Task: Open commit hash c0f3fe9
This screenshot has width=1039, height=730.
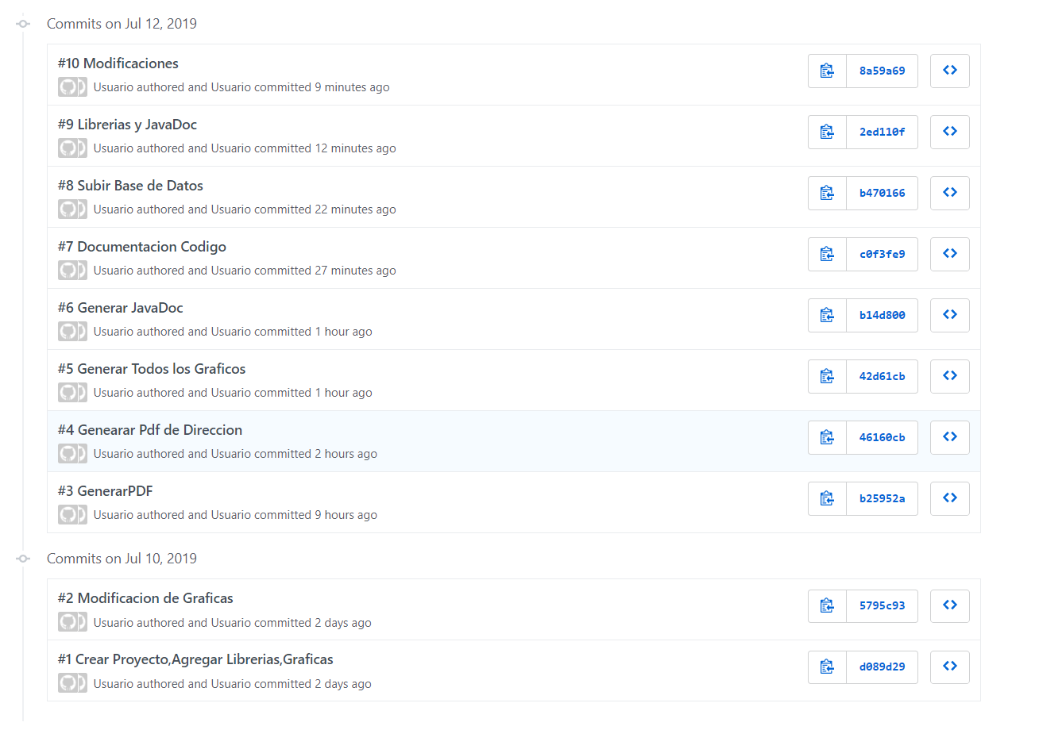Action: pyautogui.click(x=882, y=254)
